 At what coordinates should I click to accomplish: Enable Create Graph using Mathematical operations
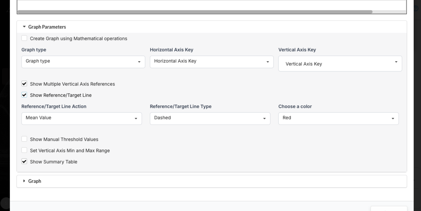(24, 38)
